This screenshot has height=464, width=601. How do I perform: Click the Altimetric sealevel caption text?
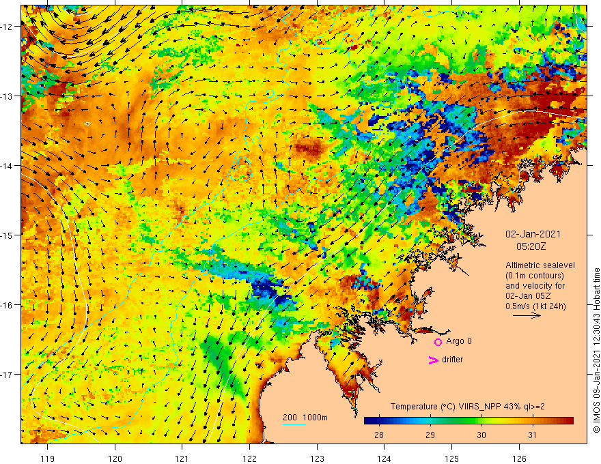tap(540, 265)
